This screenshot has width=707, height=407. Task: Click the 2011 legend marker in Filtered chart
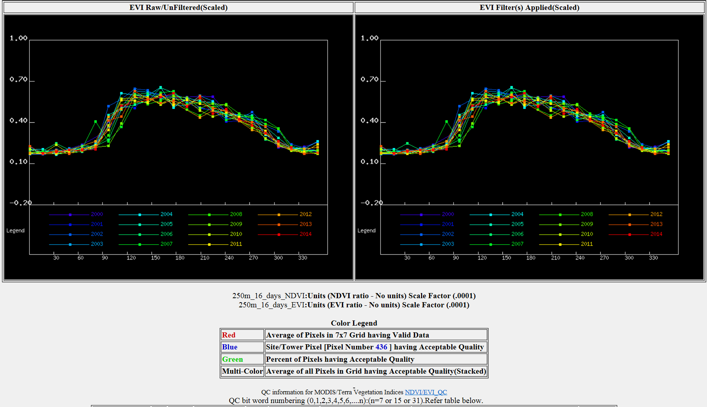[x=560, y=244]
